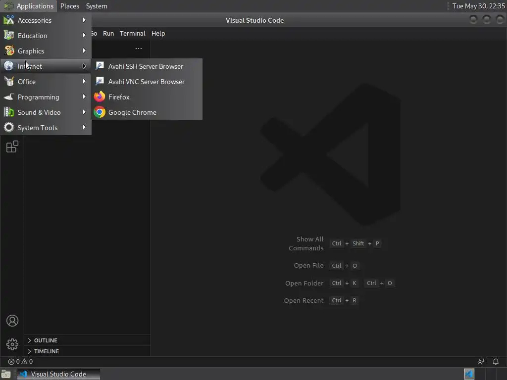Click the Education category icon
507x380 pixels.
(9, 36)
